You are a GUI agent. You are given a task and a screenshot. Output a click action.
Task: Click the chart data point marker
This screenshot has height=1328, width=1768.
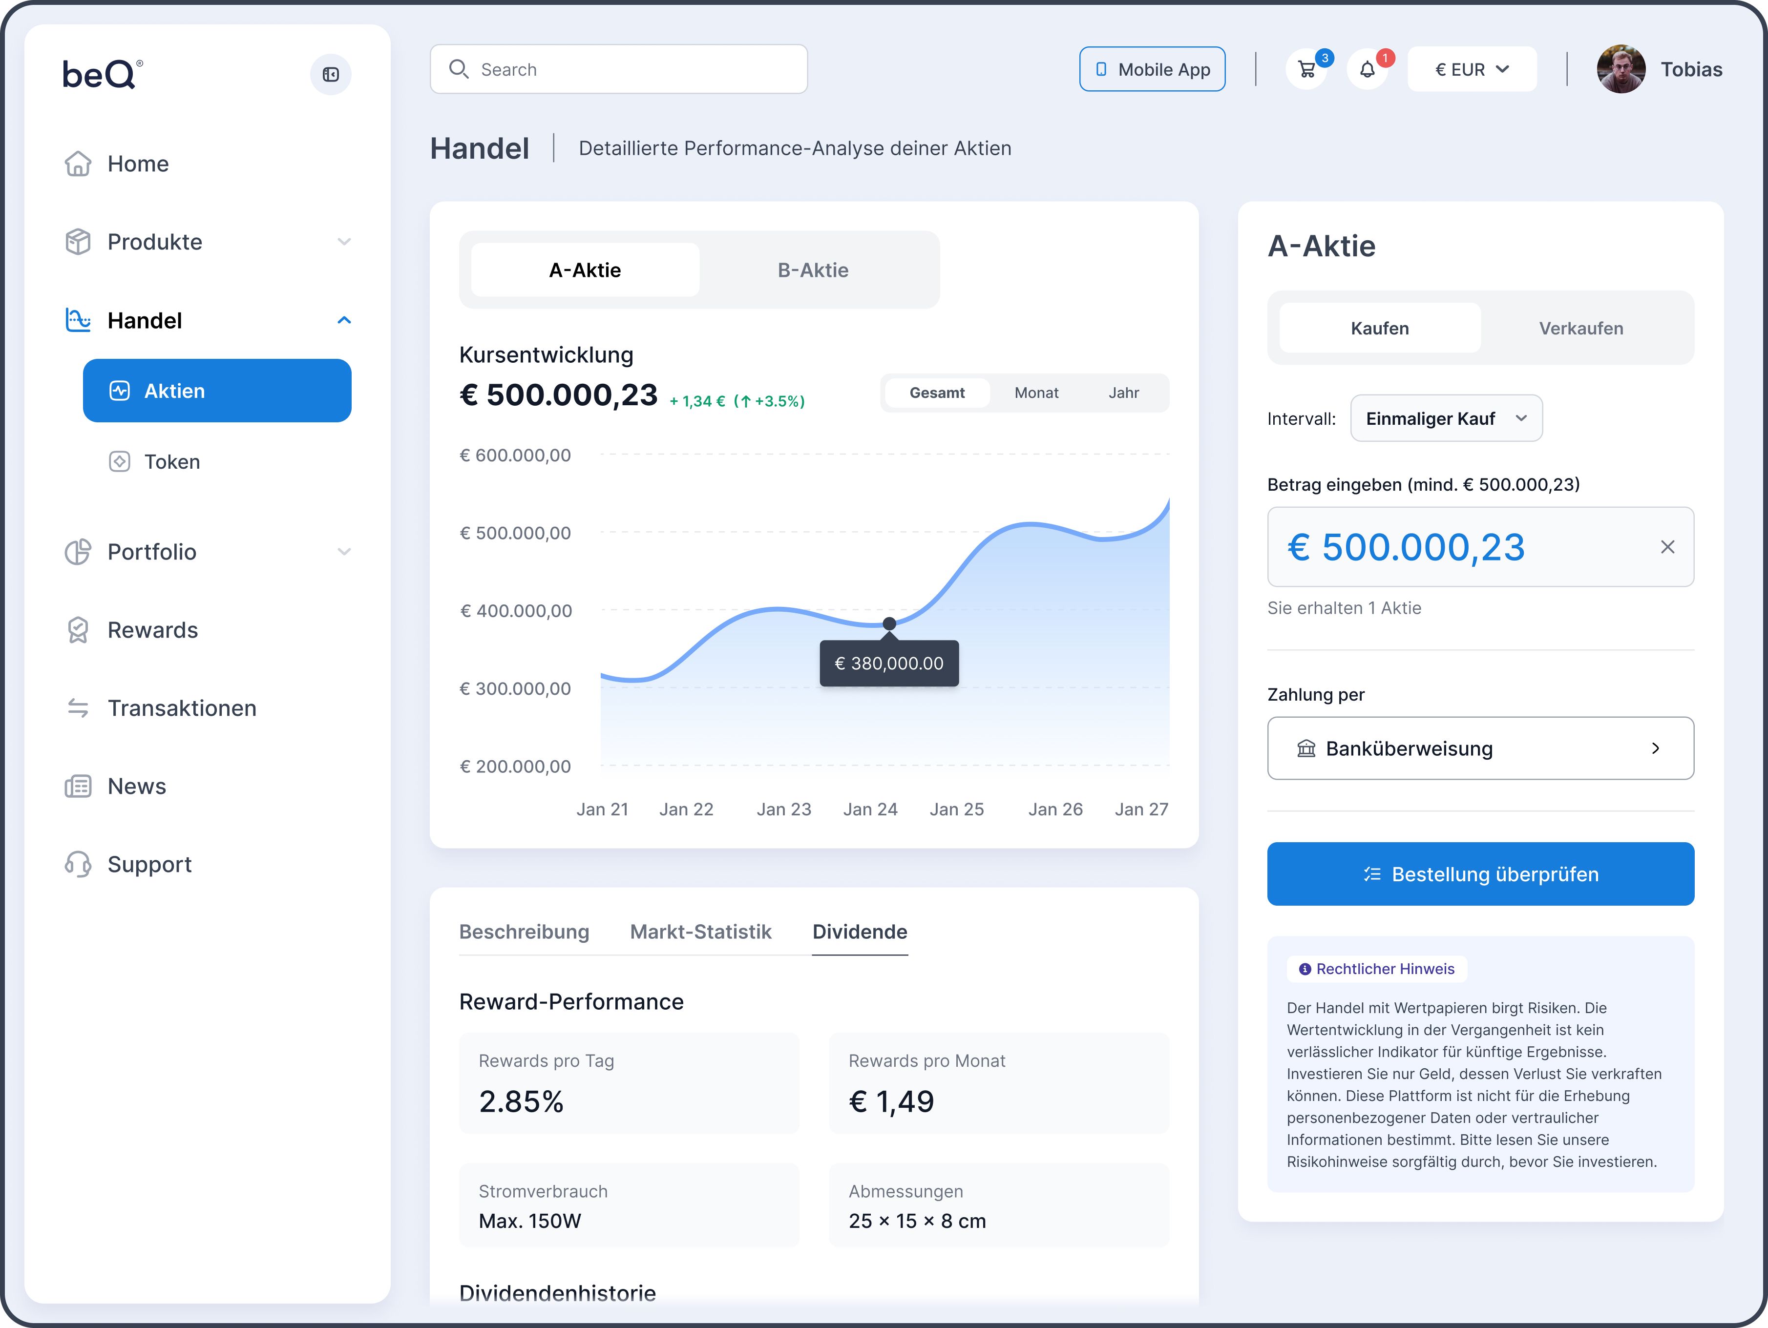coord(889,623)
